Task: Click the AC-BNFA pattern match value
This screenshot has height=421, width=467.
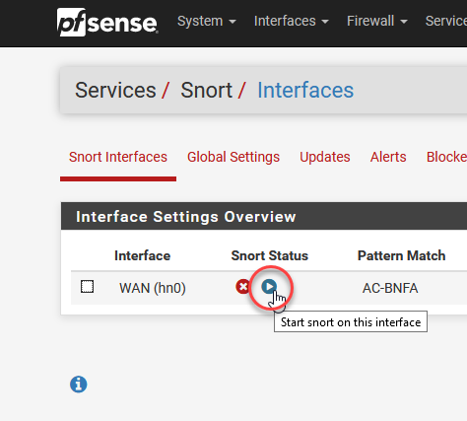Action: 390,288
